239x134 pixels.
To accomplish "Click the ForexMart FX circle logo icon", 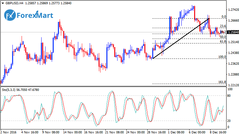I will point(10,15).
